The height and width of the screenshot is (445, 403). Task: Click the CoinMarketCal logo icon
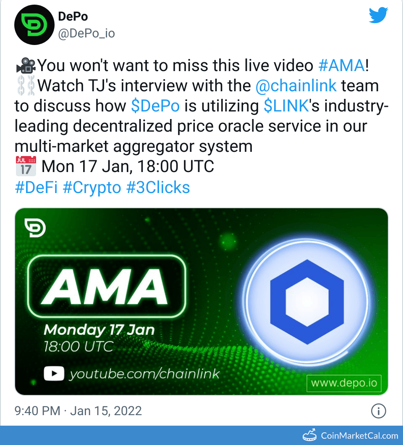[x=311, y=435]
